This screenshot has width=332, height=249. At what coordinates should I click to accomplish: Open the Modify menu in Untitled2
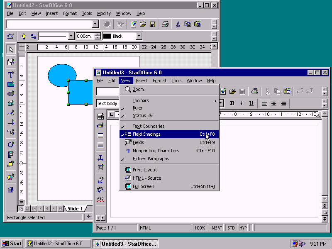tap(104, 13)
